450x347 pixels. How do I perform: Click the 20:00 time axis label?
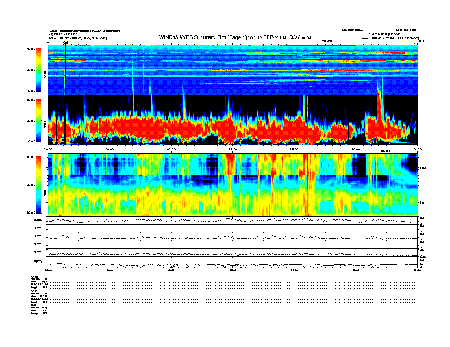[356, 149]
